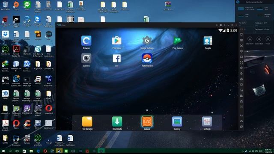The height and width of the screenshot is (154, 274).
Task: Select Razer Cortex desktop shortcut
Action: point(5,50)
